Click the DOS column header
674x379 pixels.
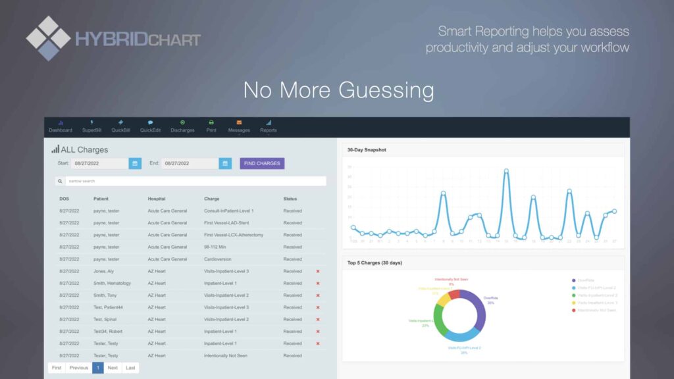(64, 199)
